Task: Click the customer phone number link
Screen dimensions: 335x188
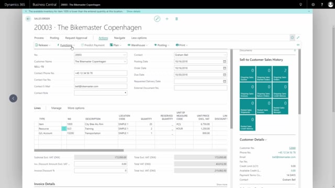Action: click(287, 152)
